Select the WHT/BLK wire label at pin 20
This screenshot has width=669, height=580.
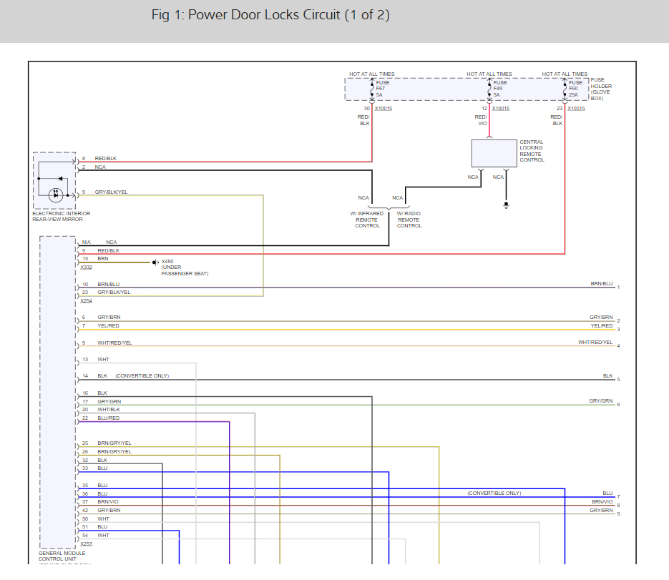pyautogui.click(x=109, y=409)
